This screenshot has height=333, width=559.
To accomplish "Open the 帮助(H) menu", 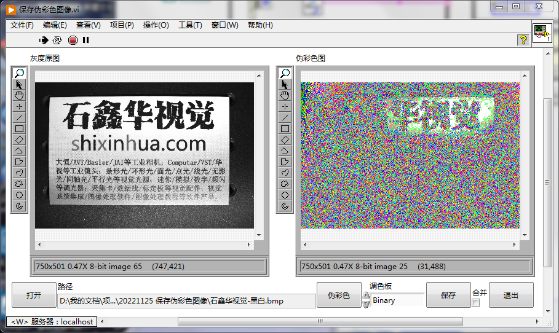I will [x=260, y=25].
